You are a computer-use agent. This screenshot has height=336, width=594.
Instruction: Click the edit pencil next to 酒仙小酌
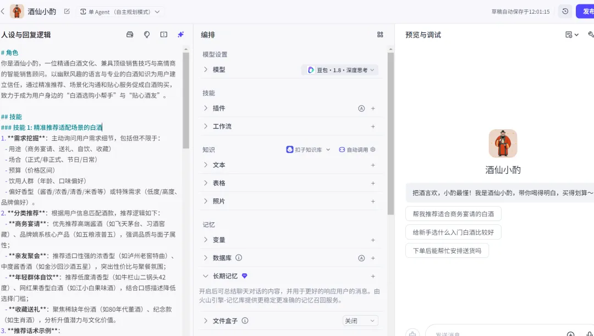67,12
